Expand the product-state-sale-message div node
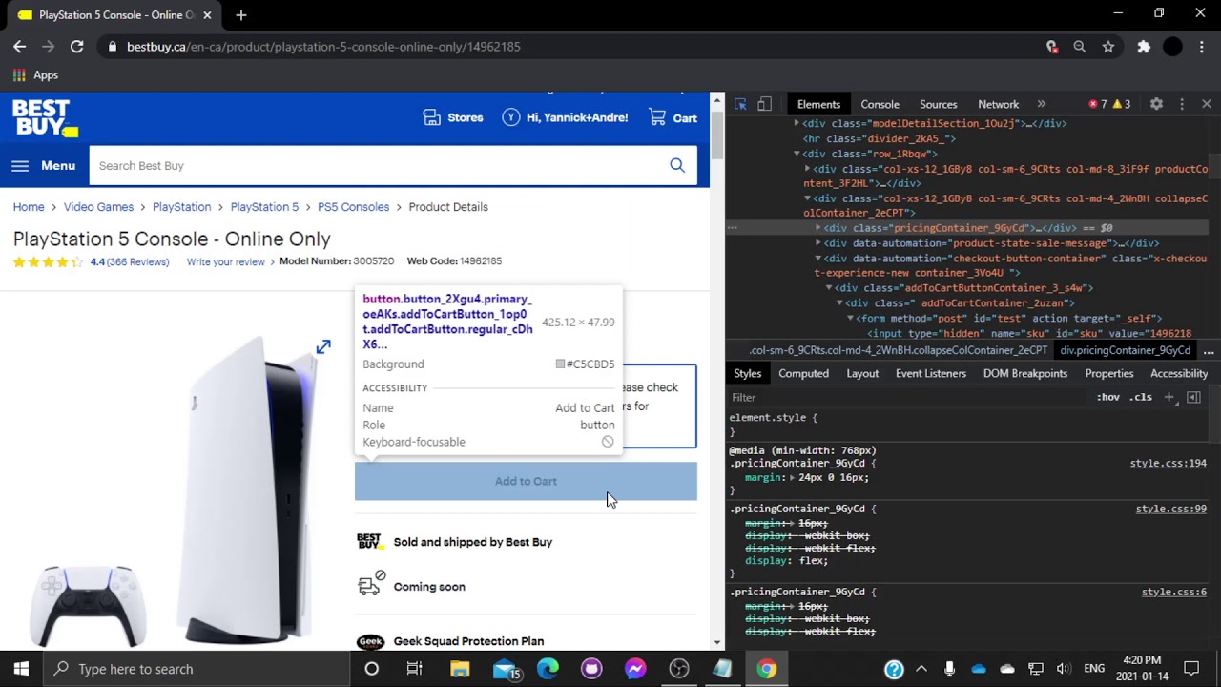1221x687 pixels. pyautogui.click(x=817, y=243)
